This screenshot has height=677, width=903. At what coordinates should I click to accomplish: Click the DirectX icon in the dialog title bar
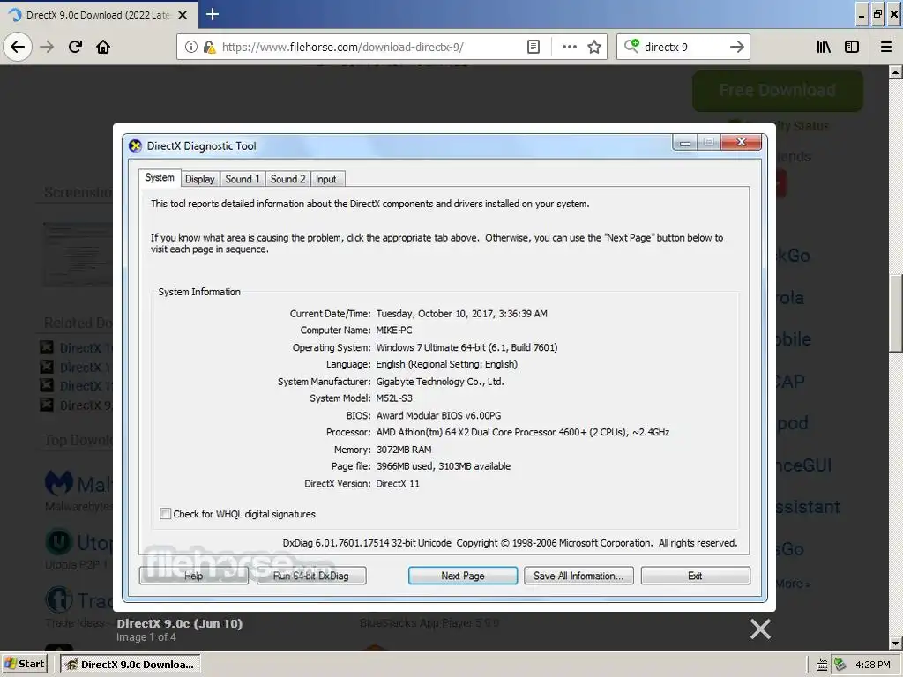(x=135, y=145)
